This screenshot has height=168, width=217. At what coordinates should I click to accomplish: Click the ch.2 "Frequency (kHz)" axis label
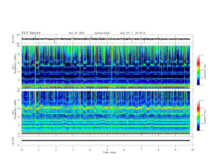(15, 109)
